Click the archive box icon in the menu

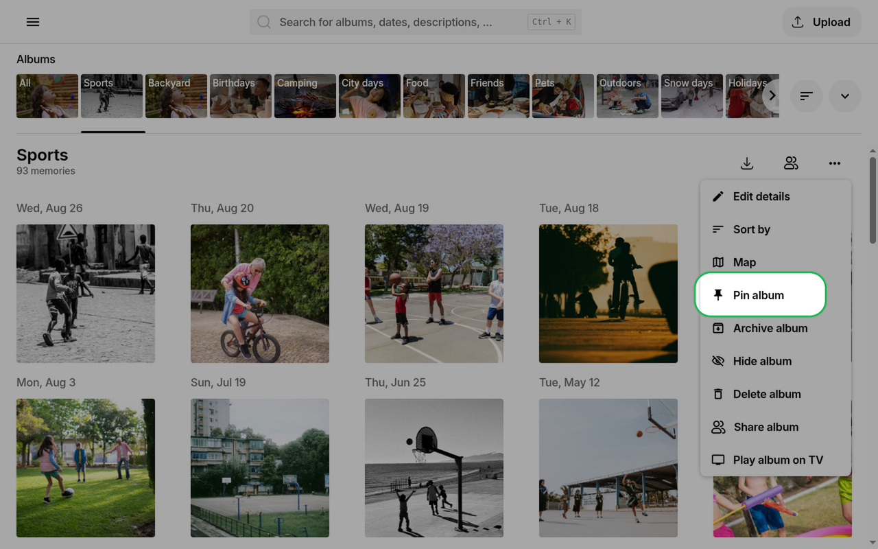tap(718, 328)
